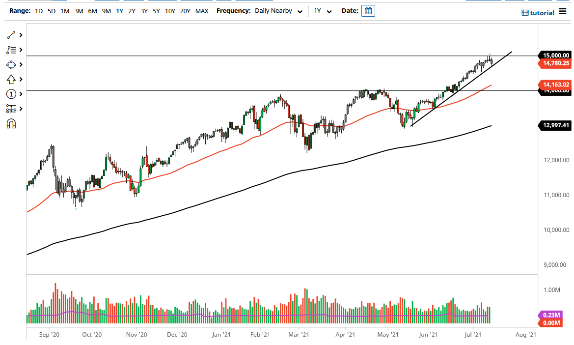Screen dimensions: 574x345
Task: Select the trendline drawing tool
Action: [x=11, y=35]
